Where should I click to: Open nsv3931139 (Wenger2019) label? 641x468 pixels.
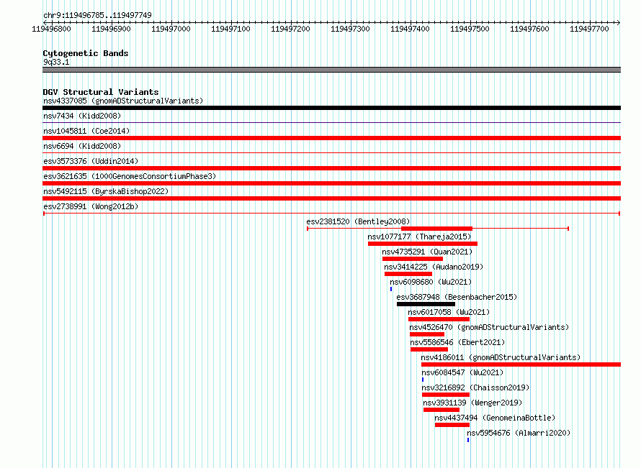click(472, 403)
